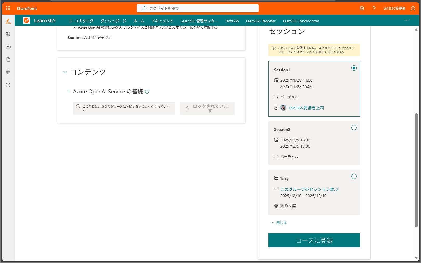Open the LMS365受講者上司 instructor link
Screen dimensions: 421x263
click(306, 108)
